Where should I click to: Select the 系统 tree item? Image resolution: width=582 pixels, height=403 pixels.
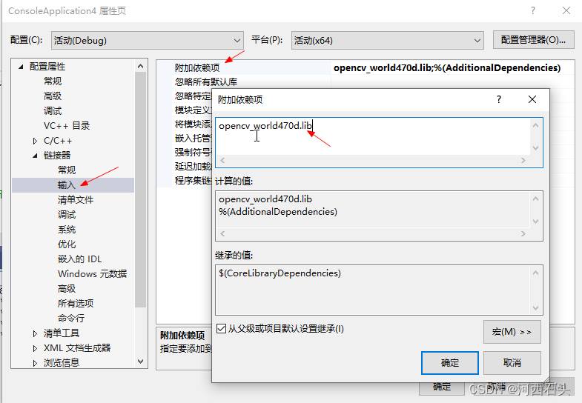[67, 230]
